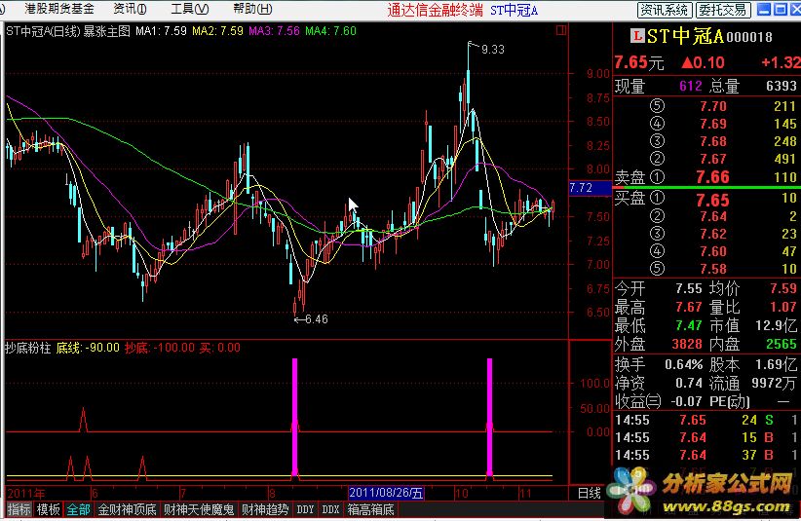Screen dimensions: 801x521
Task: Click the 14:55 trade row with 15 B
Action: click(706, 437)
